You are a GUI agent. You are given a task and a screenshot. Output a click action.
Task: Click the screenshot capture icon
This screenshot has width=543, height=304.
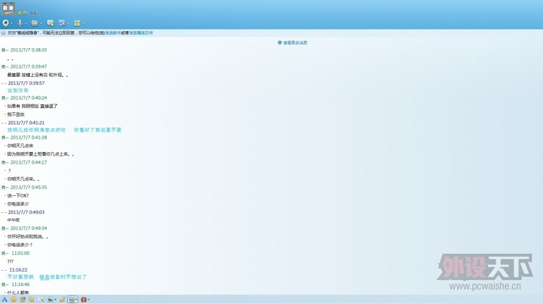point(72,300)
